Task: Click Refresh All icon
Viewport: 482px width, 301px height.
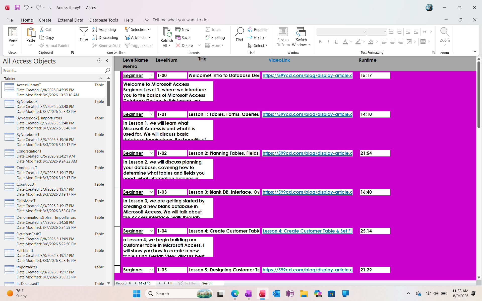Action: [167, 32]
